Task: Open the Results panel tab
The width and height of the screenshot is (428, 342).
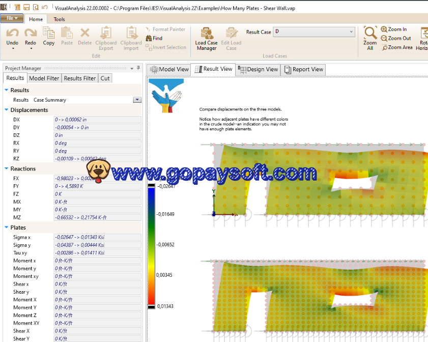Action: [x=15, y=78]
